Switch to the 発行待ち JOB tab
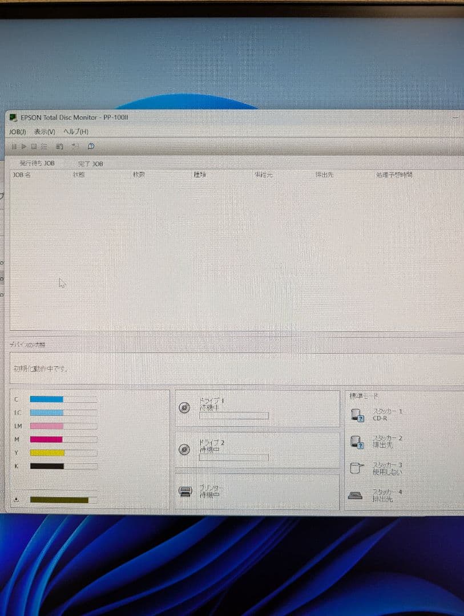This screenshot has height=616, width=464. [x=37, y=163]
